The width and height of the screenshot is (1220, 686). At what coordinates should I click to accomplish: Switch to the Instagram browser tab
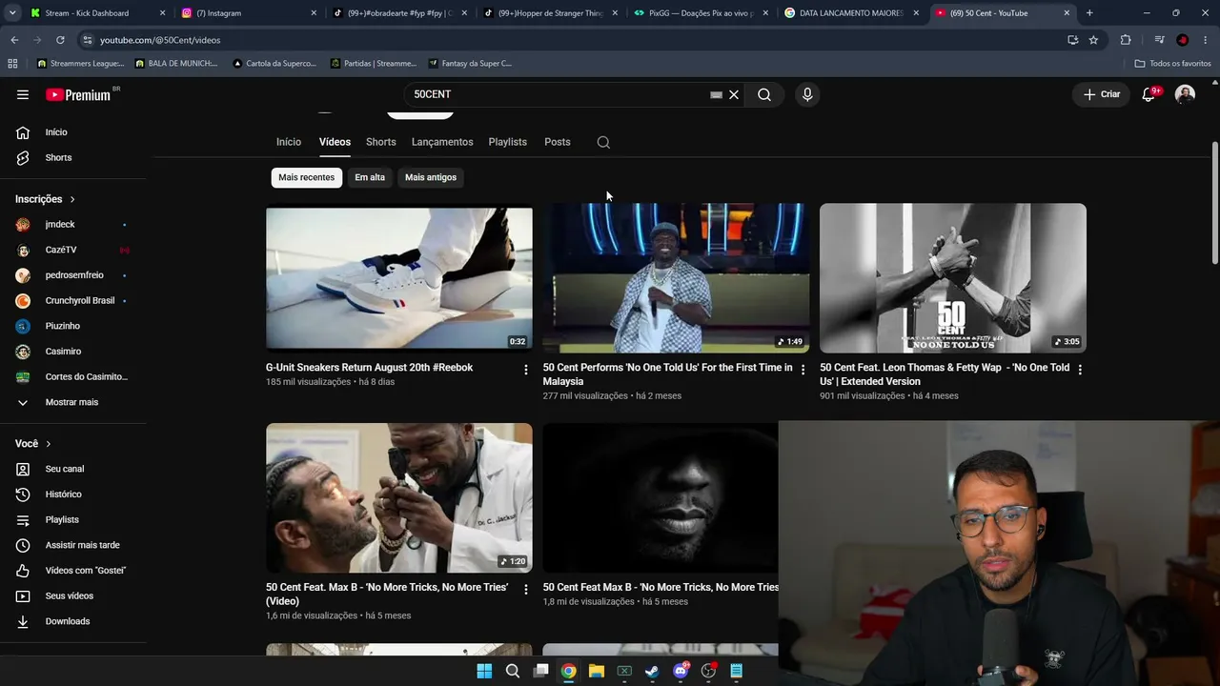pos(248,13)
